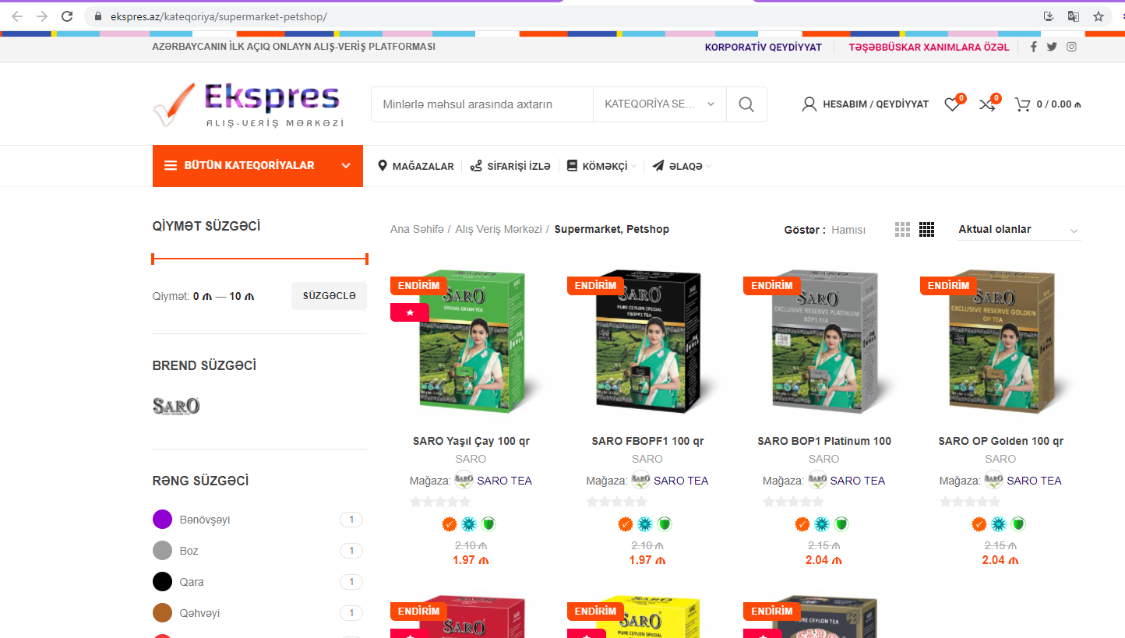This screenshot has height=638, width=1125.
Task: Go to Alış Veriş Mərkəzi breadcrumb
Action: [x=499, y=229]
